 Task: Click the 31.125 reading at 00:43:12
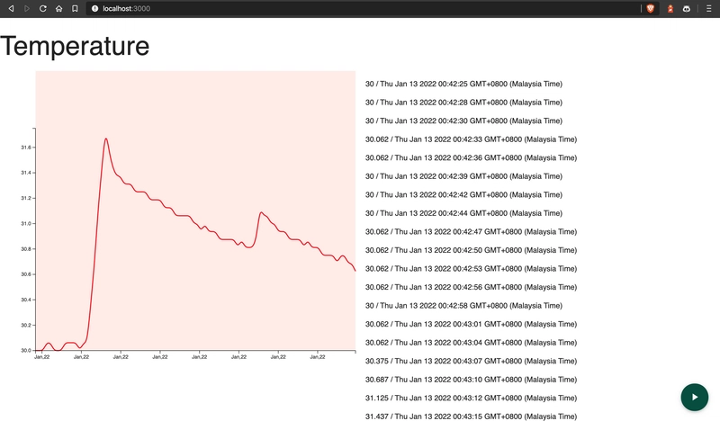click(471, 398)
